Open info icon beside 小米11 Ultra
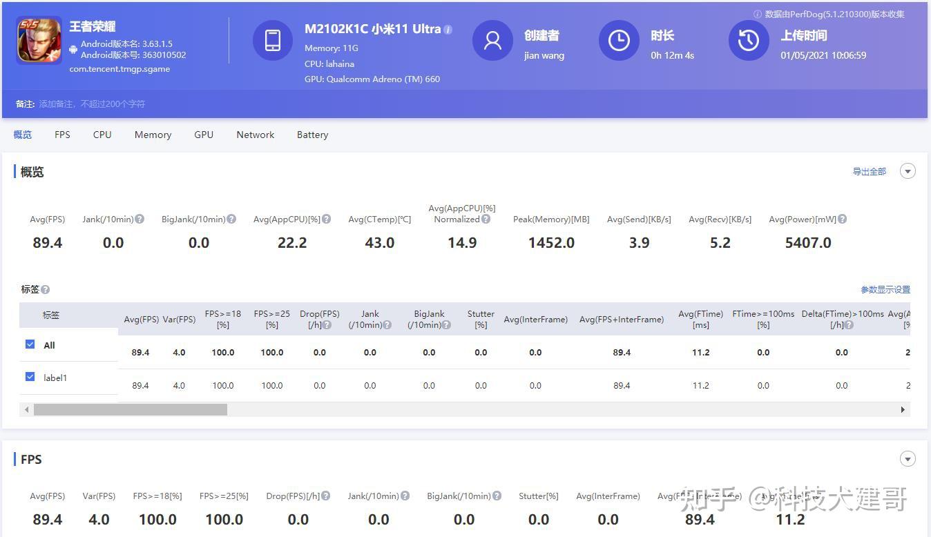Screen dimensions: 931x537 pos(448,30)
